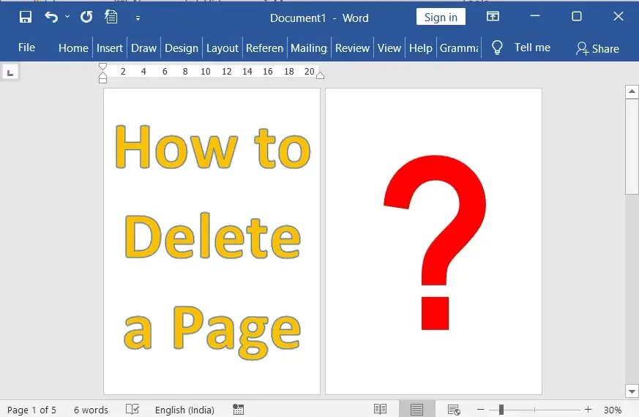Click the Save icon in title bar
This screenshot has width=639, height=417.
click(26, 17)
